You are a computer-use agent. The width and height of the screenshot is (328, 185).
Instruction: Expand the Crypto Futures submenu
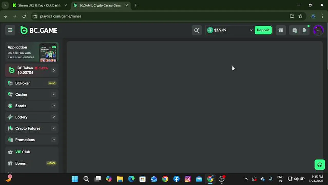54,128
